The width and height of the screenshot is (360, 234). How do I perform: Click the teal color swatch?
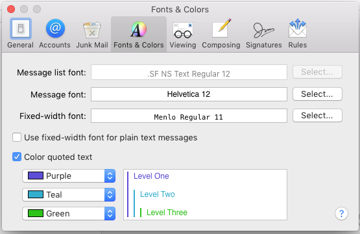coord(36,194)
